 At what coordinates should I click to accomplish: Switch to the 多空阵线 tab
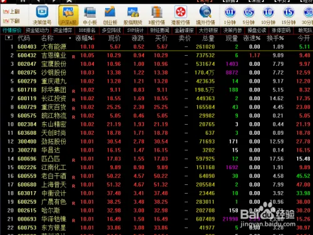tap(111, 30)
